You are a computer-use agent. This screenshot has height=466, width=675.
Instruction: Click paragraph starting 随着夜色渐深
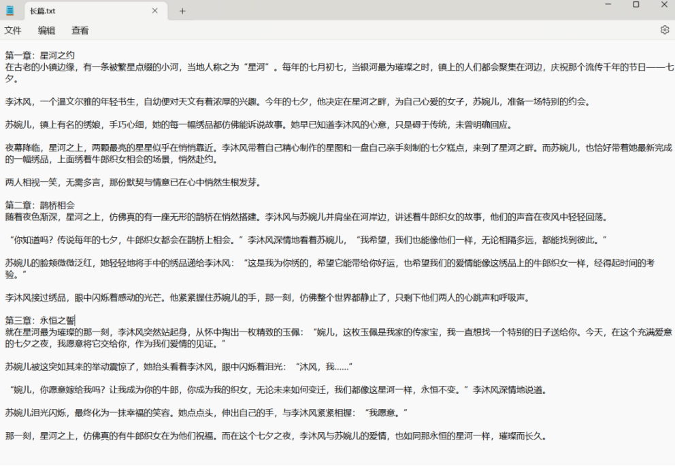point(306,217)
